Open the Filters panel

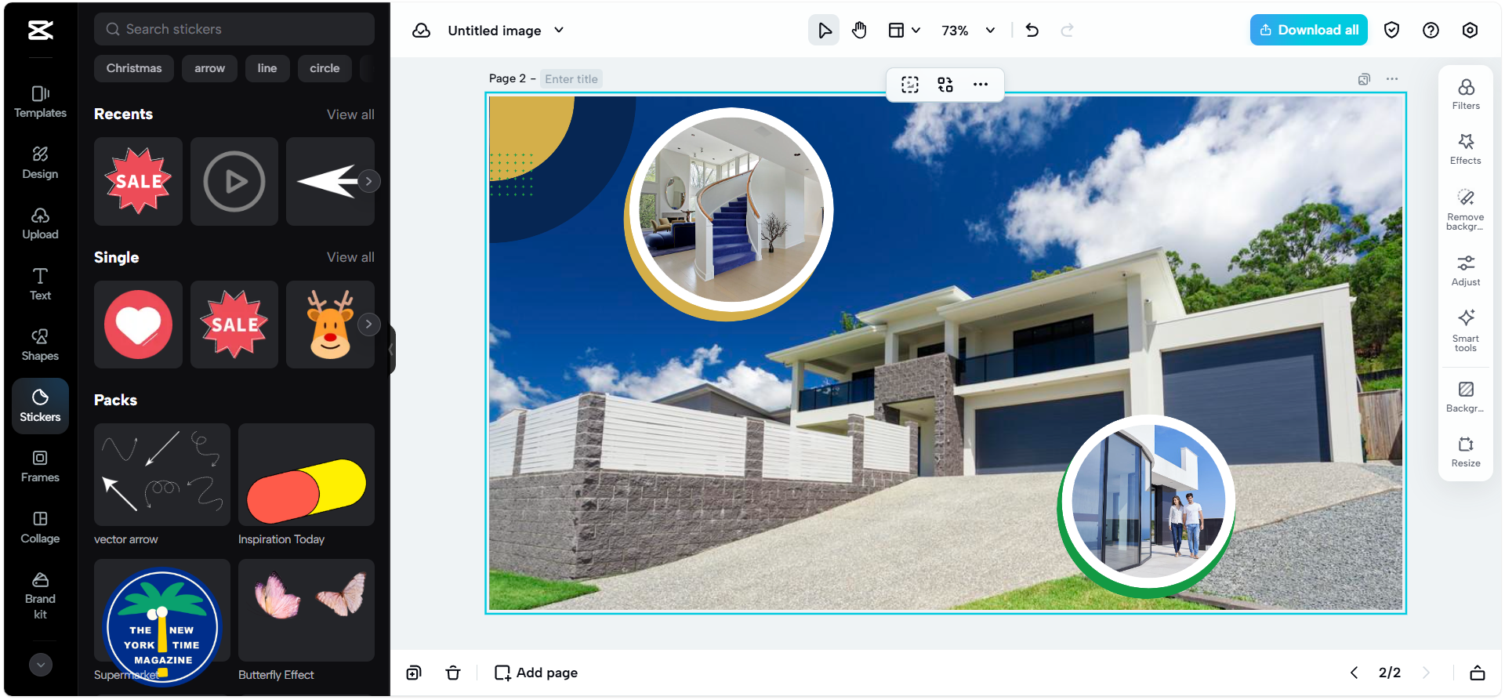click(x=1465, y=93)
